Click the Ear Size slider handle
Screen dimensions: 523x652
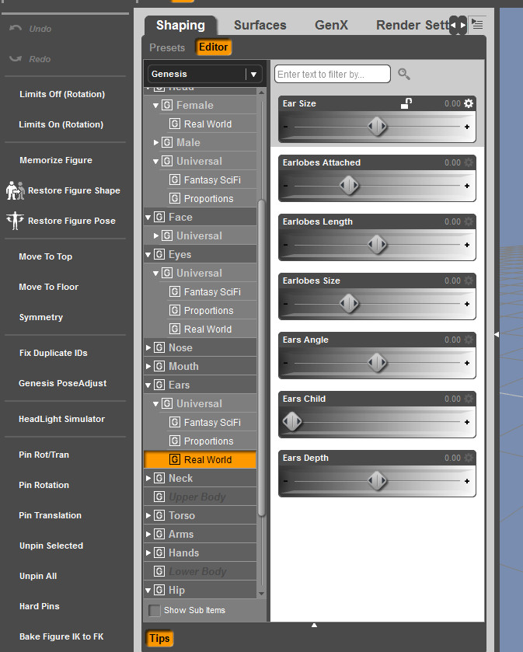pos(377,127)
